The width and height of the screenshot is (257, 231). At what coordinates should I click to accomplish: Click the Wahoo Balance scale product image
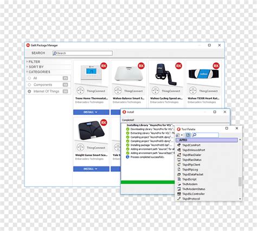(128, 73)
